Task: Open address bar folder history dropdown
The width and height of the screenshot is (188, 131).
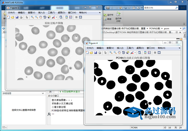Action: 181,28
